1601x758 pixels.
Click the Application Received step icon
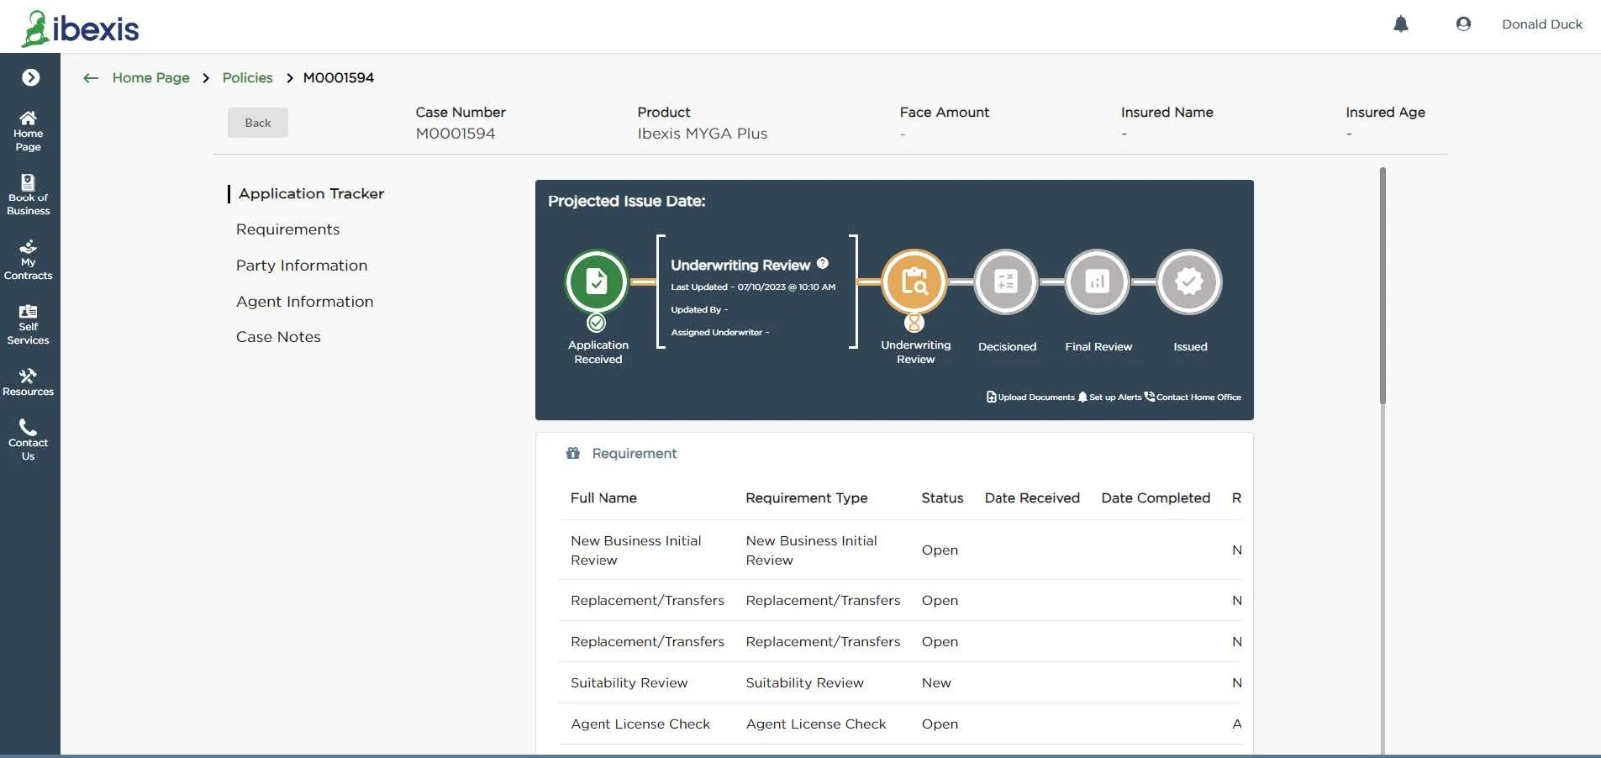click(597, 282)
